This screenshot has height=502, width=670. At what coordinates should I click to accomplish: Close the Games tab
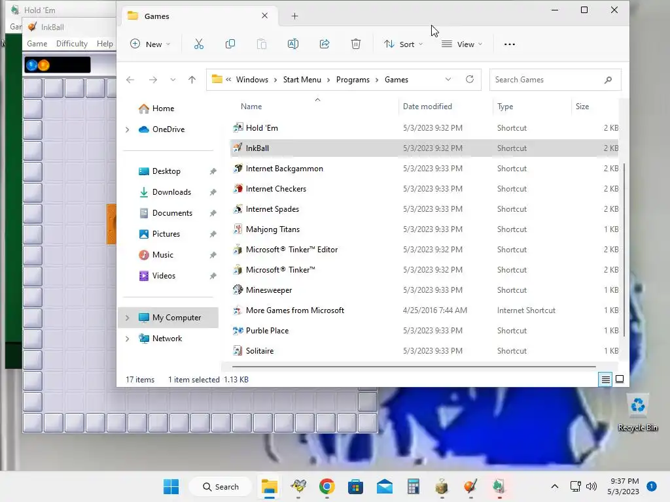264,16
